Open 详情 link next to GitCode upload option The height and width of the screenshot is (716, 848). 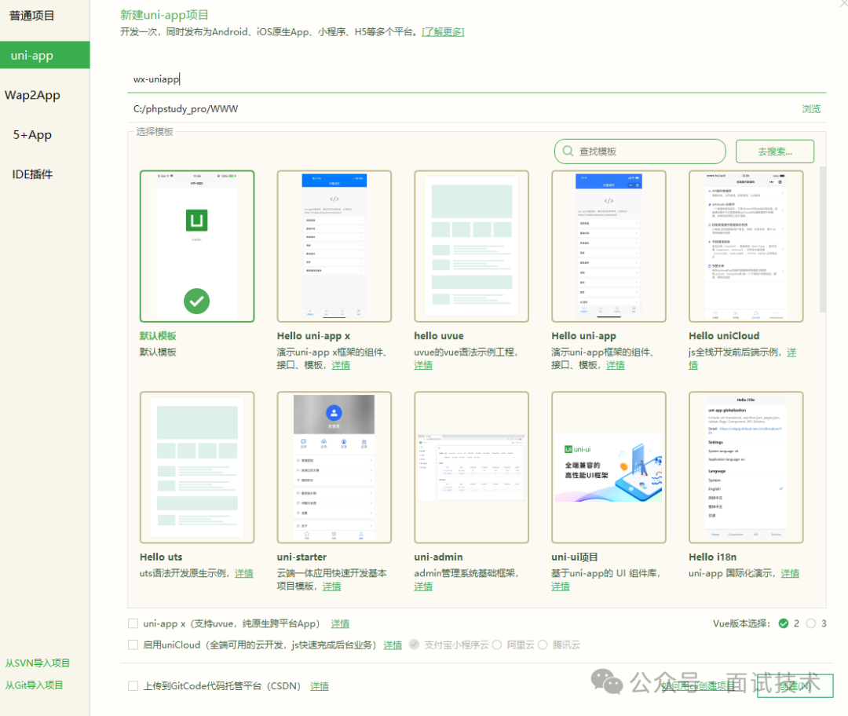pyautogui.click(x=319, y=685)
